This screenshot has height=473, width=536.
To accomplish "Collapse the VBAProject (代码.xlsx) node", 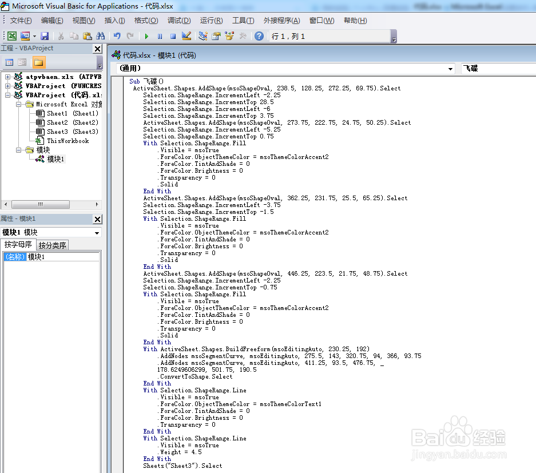I will pos(7,95).
